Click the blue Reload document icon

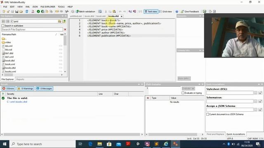tap(27, 12)
